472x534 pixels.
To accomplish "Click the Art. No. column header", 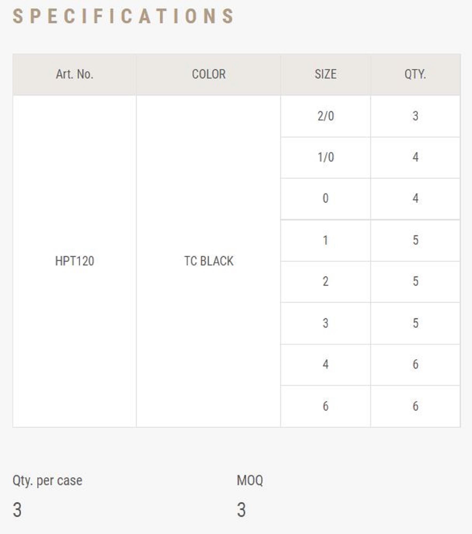I will point(75,74).
